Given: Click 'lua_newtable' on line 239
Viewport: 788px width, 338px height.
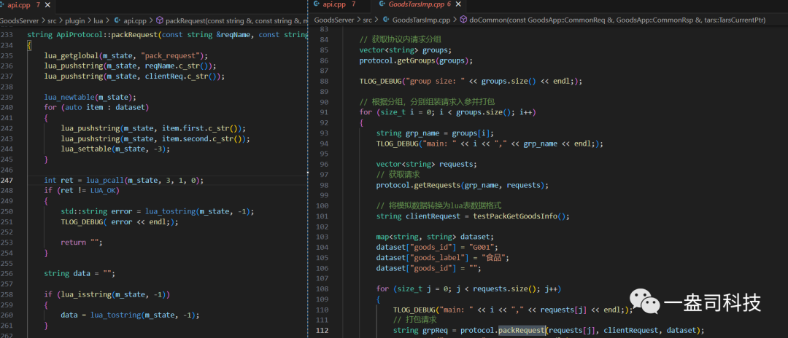Looking at the screenshot, I should point(69,97).
